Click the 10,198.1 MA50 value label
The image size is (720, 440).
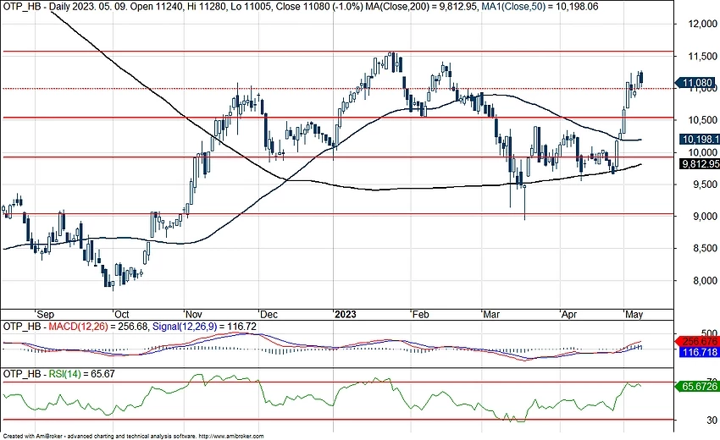pos(700,140)
